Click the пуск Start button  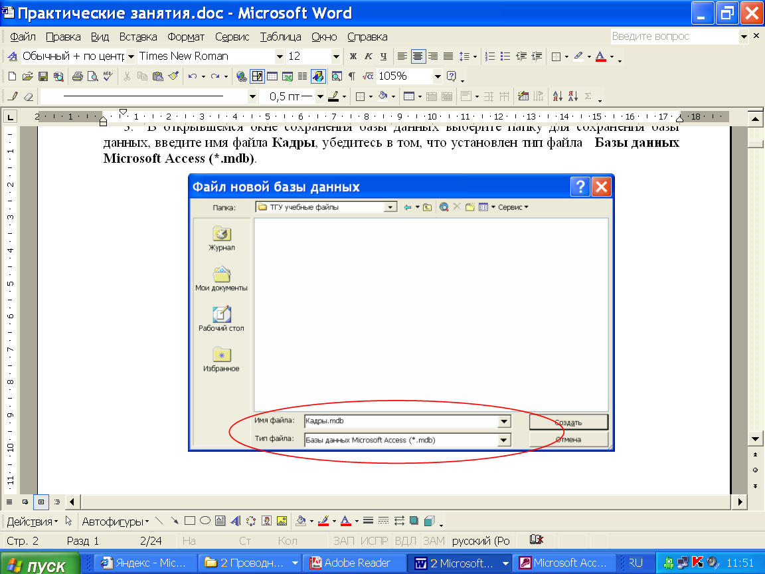pos(40,564)
